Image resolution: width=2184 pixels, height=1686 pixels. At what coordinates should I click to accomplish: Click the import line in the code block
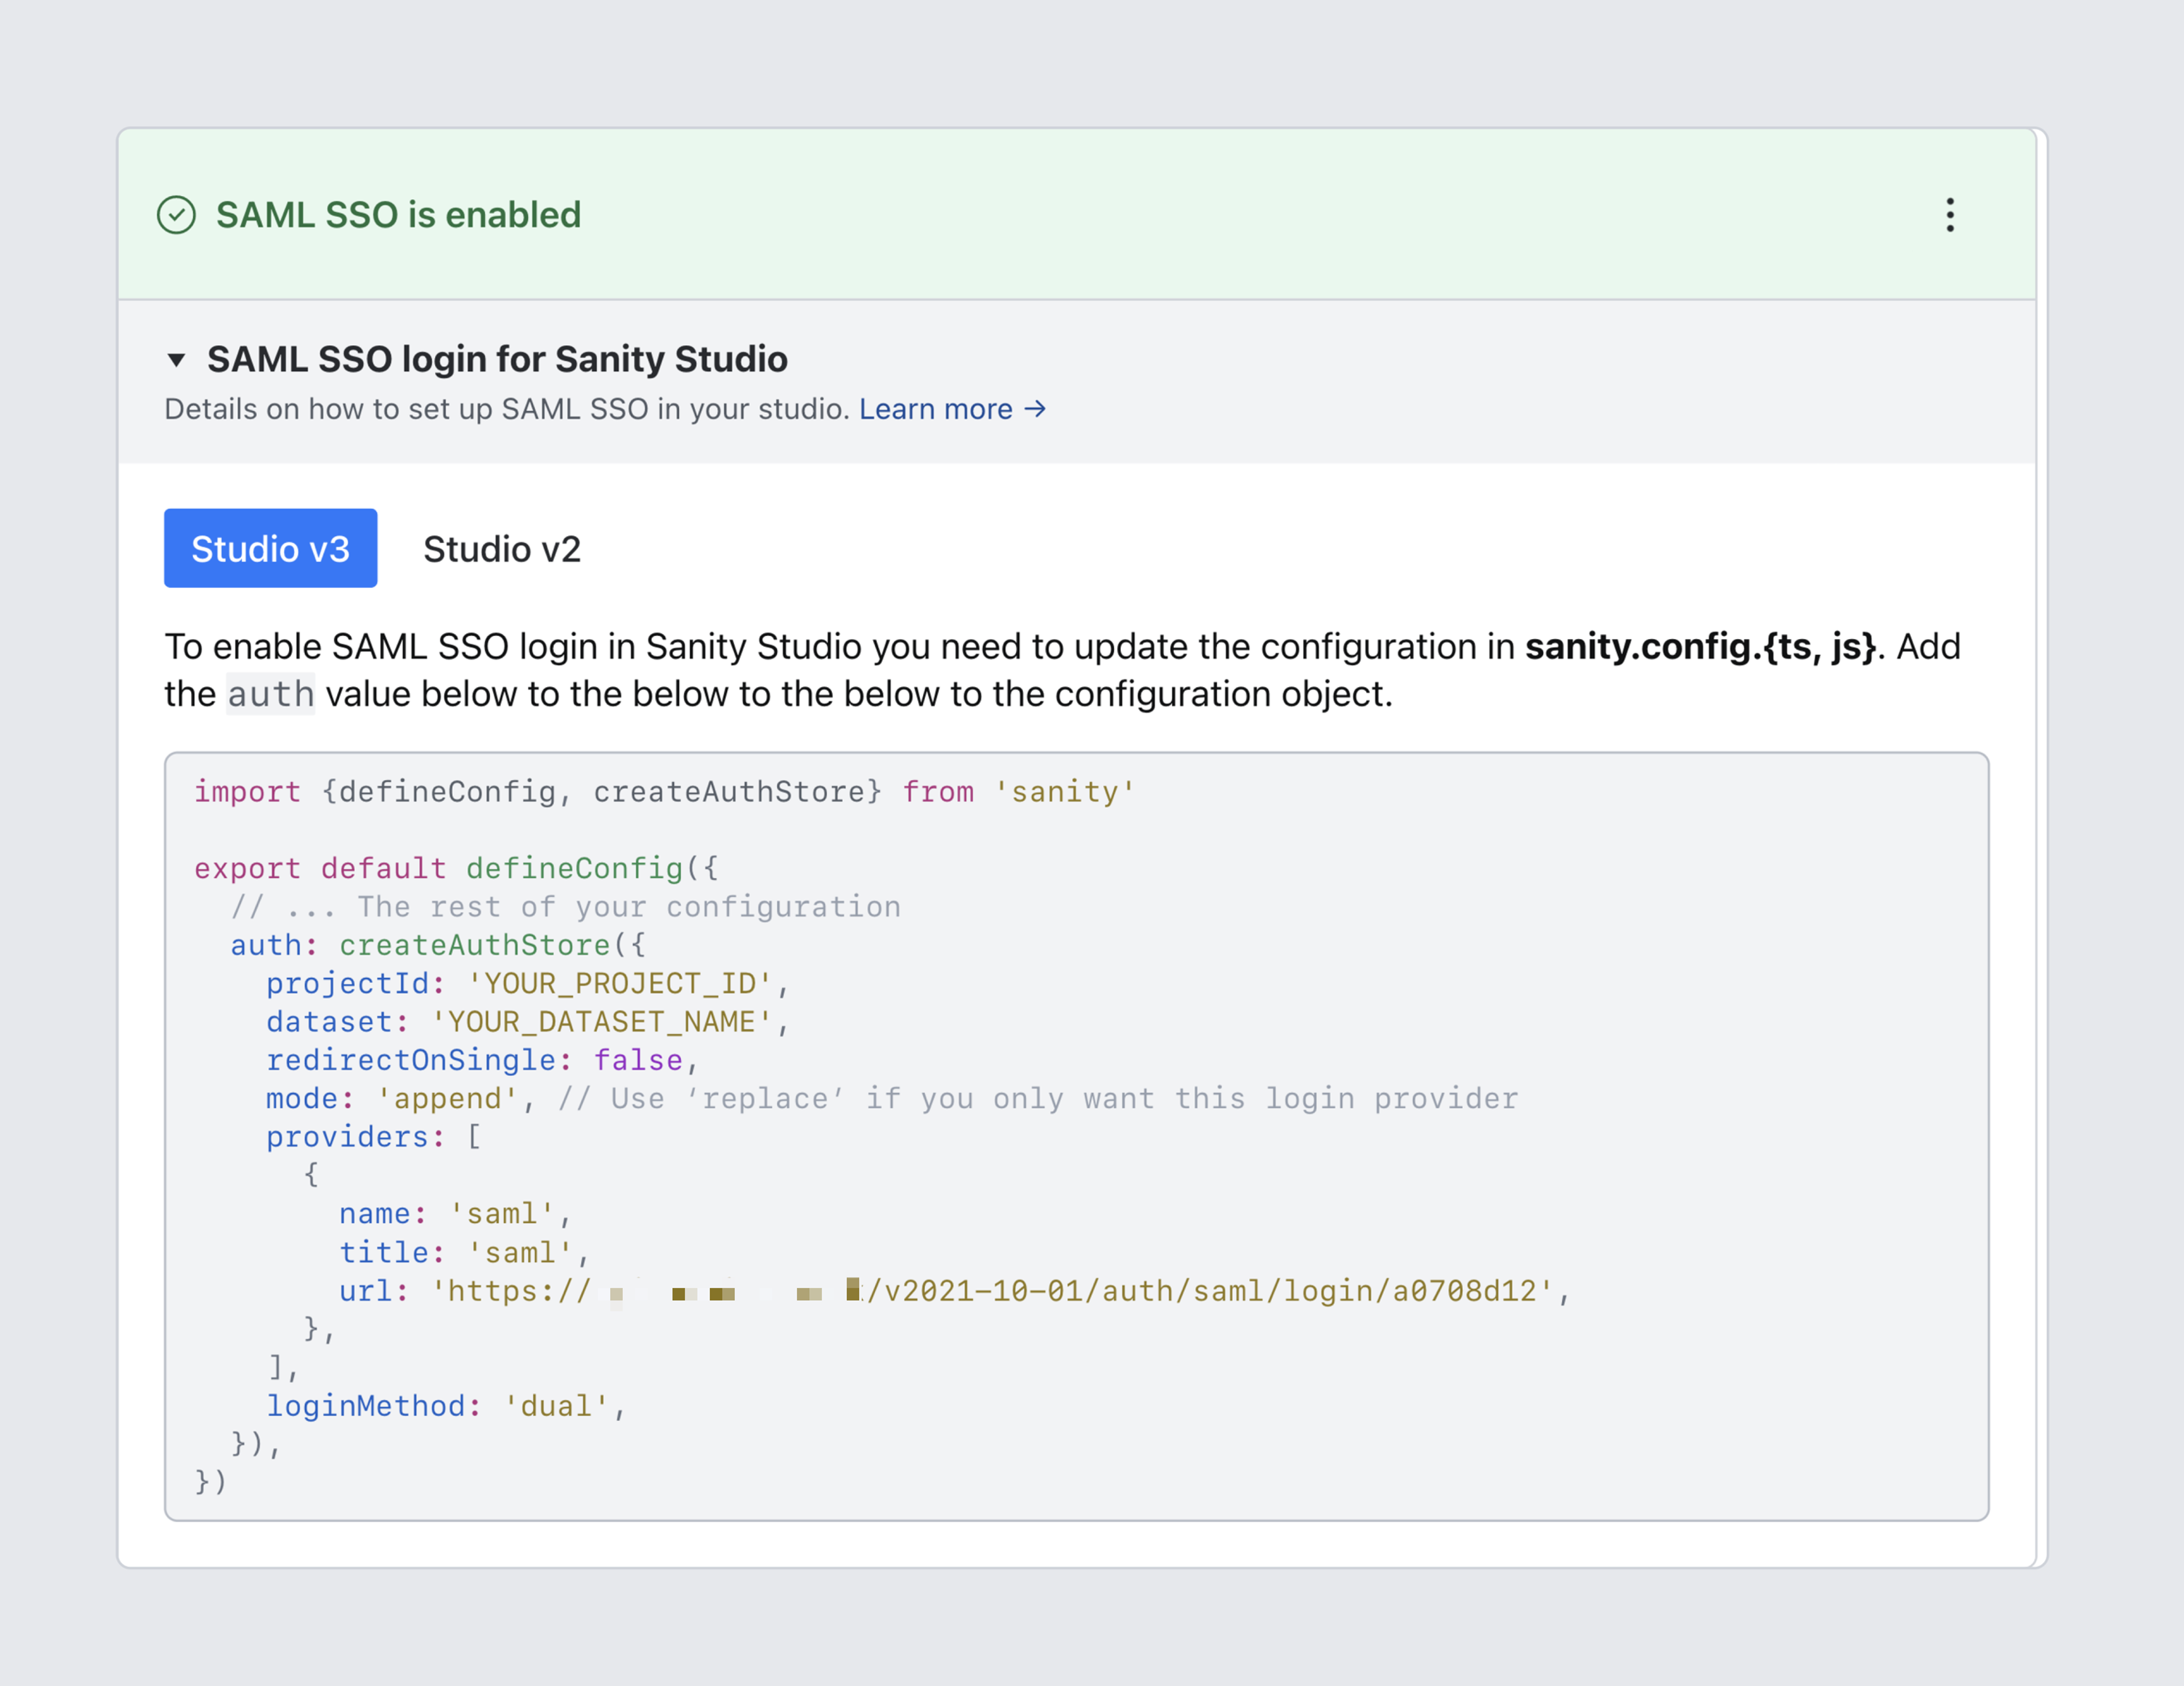664,792
